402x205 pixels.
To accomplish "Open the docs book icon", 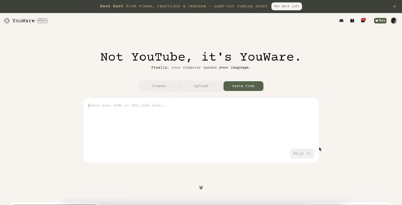I will click(352, 21).
